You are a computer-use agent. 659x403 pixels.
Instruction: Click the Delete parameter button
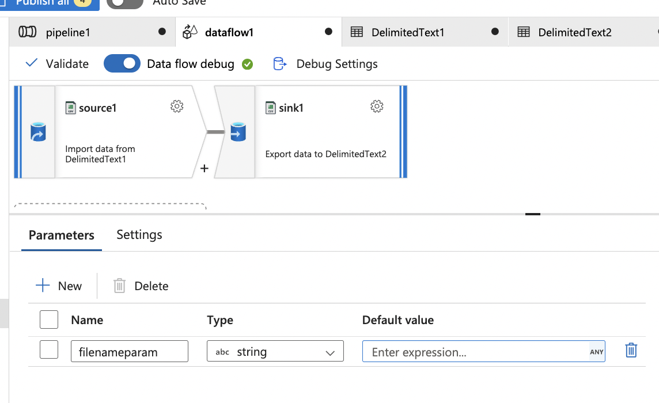tap(141, 286)
